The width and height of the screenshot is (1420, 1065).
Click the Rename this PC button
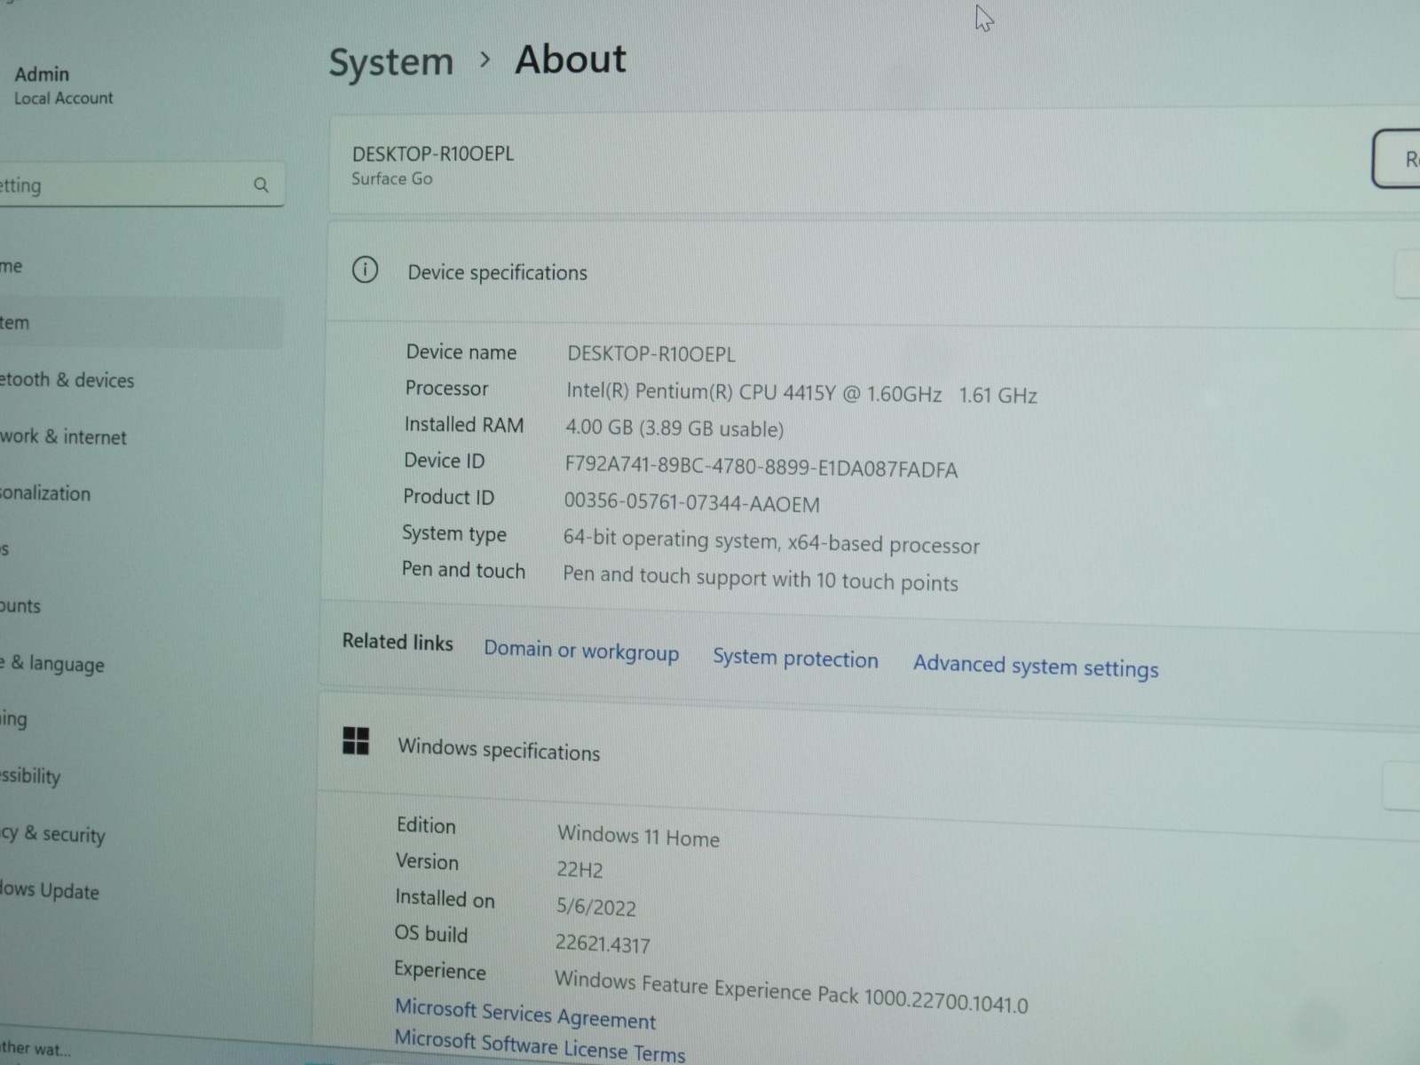pos(1397,159)
